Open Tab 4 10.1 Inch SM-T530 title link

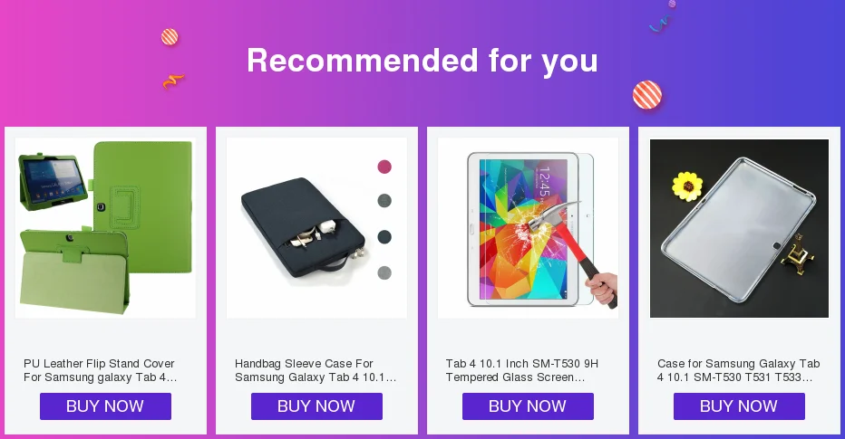point(521,370)
